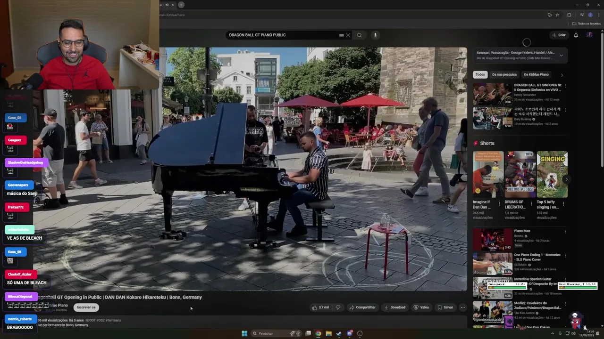Bookmark page with the star icon

(x=557, y=15)
